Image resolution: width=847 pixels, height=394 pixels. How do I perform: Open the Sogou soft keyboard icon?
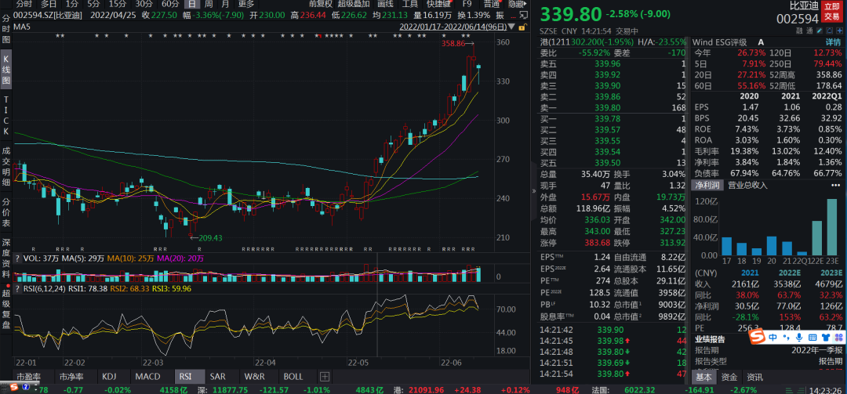812,337
